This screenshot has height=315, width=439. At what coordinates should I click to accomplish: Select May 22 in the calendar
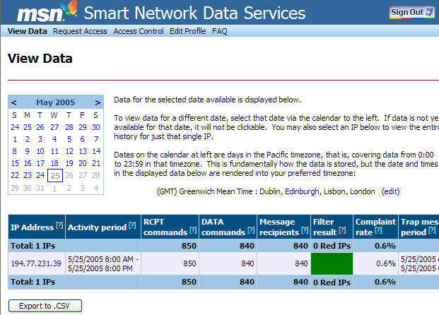coord(15,175)
